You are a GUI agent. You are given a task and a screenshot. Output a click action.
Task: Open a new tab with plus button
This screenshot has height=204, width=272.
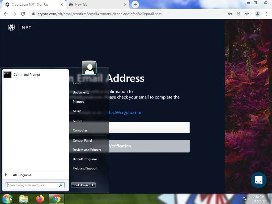coord(135,5)
